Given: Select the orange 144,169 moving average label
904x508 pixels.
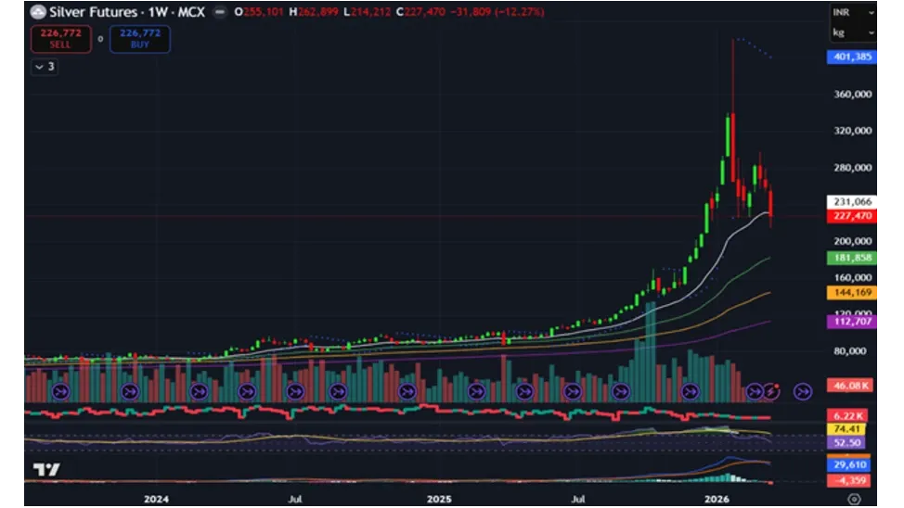Looking at the screenshot, I should coord(852,293).
